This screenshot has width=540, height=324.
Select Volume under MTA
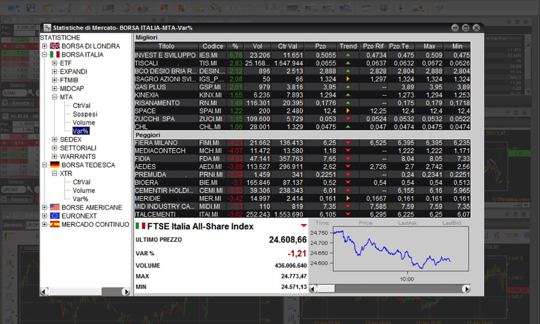click(83, 123)
